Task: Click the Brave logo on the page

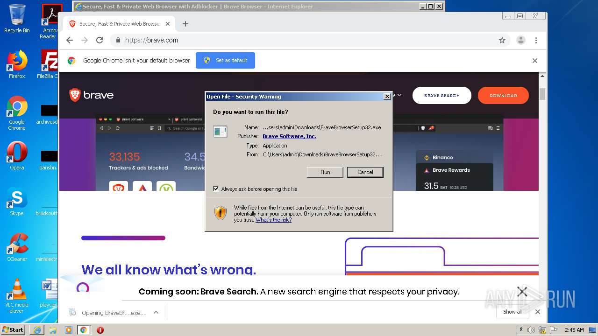Action: (92, 95)
